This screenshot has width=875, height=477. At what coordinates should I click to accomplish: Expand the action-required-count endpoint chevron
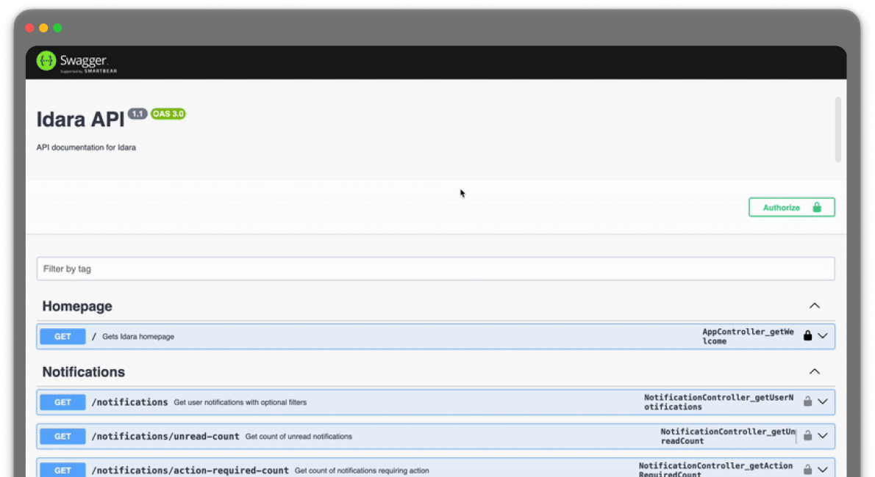823,470
